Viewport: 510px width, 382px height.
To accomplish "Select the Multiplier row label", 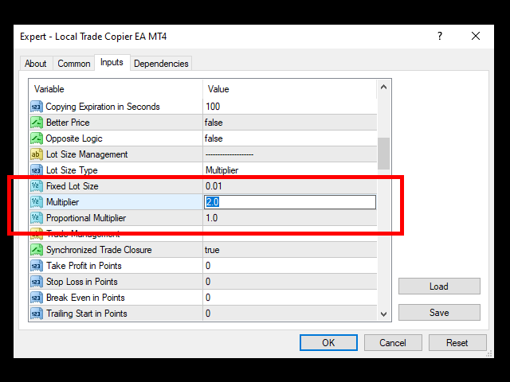I will pos(62,202).
